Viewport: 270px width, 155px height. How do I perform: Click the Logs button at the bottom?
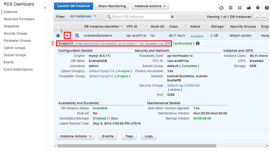[x=148, y=136]
